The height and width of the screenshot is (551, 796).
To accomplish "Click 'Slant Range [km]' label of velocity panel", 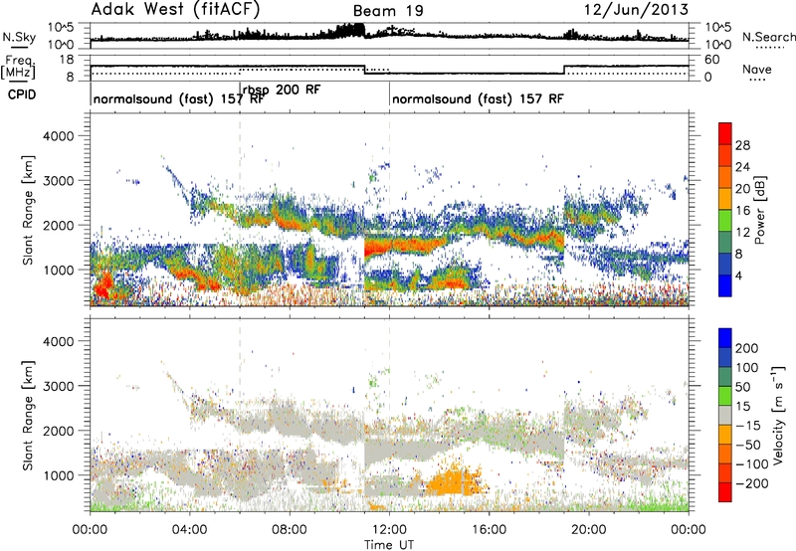I will click(x=28, y=416).
